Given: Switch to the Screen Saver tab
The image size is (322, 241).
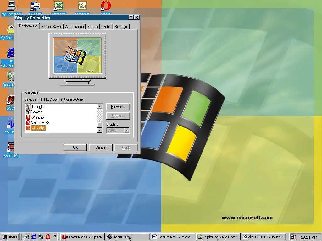Looking at the screenshot, I should point(51,27).
